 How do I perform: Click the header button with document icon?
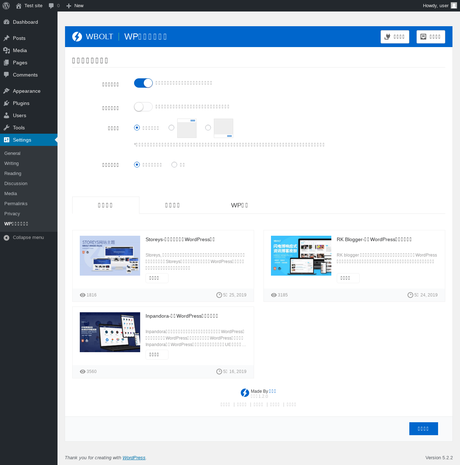click(x=431, y=37)
